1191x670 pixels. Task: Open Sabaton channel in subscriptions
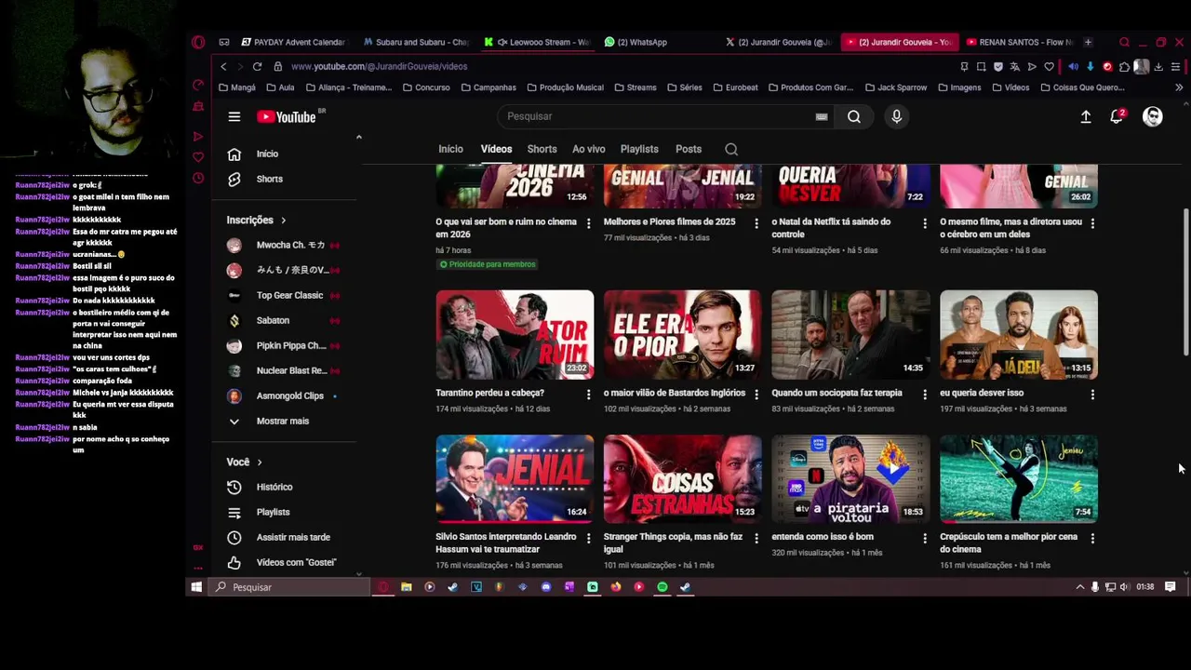coord(273,320)
